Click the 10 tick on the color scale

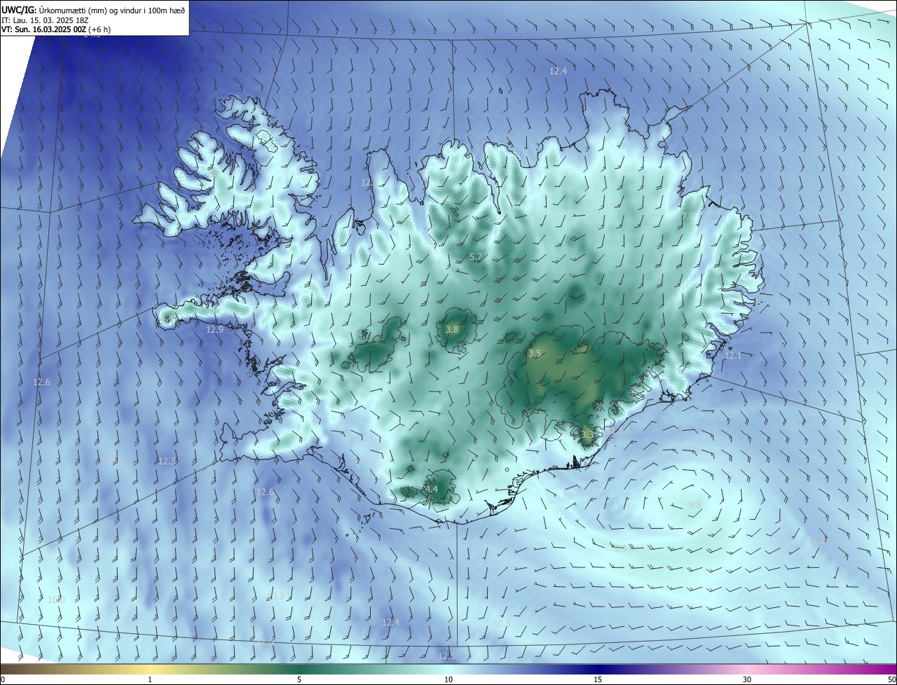[448, 679]
